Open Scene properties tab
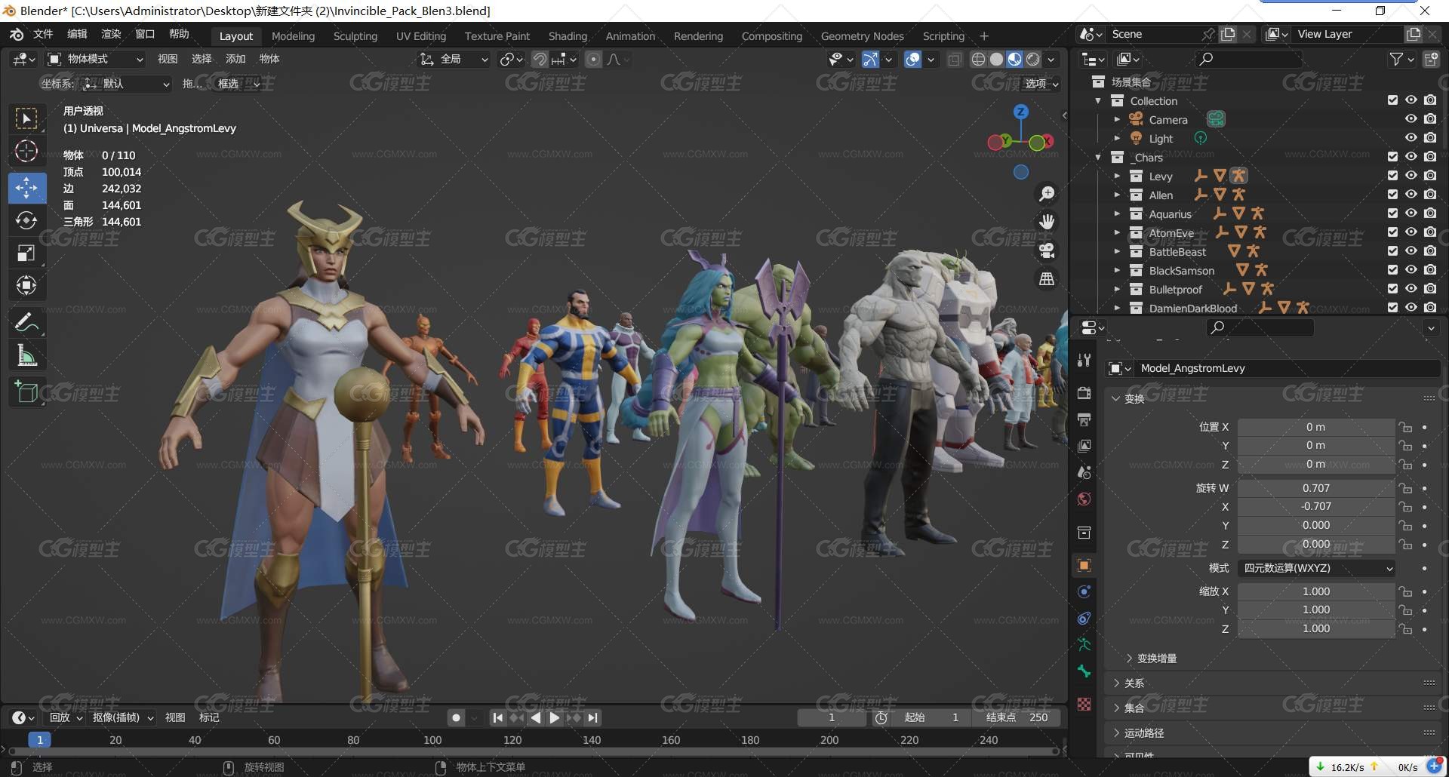1449x777 pixels. pyautogui.click(x=1084, y=472)
